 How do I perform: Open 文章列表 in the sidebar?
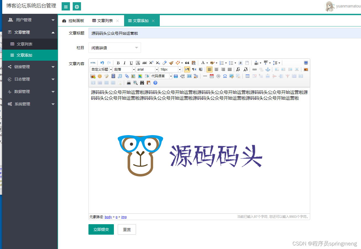pos(30,44)
